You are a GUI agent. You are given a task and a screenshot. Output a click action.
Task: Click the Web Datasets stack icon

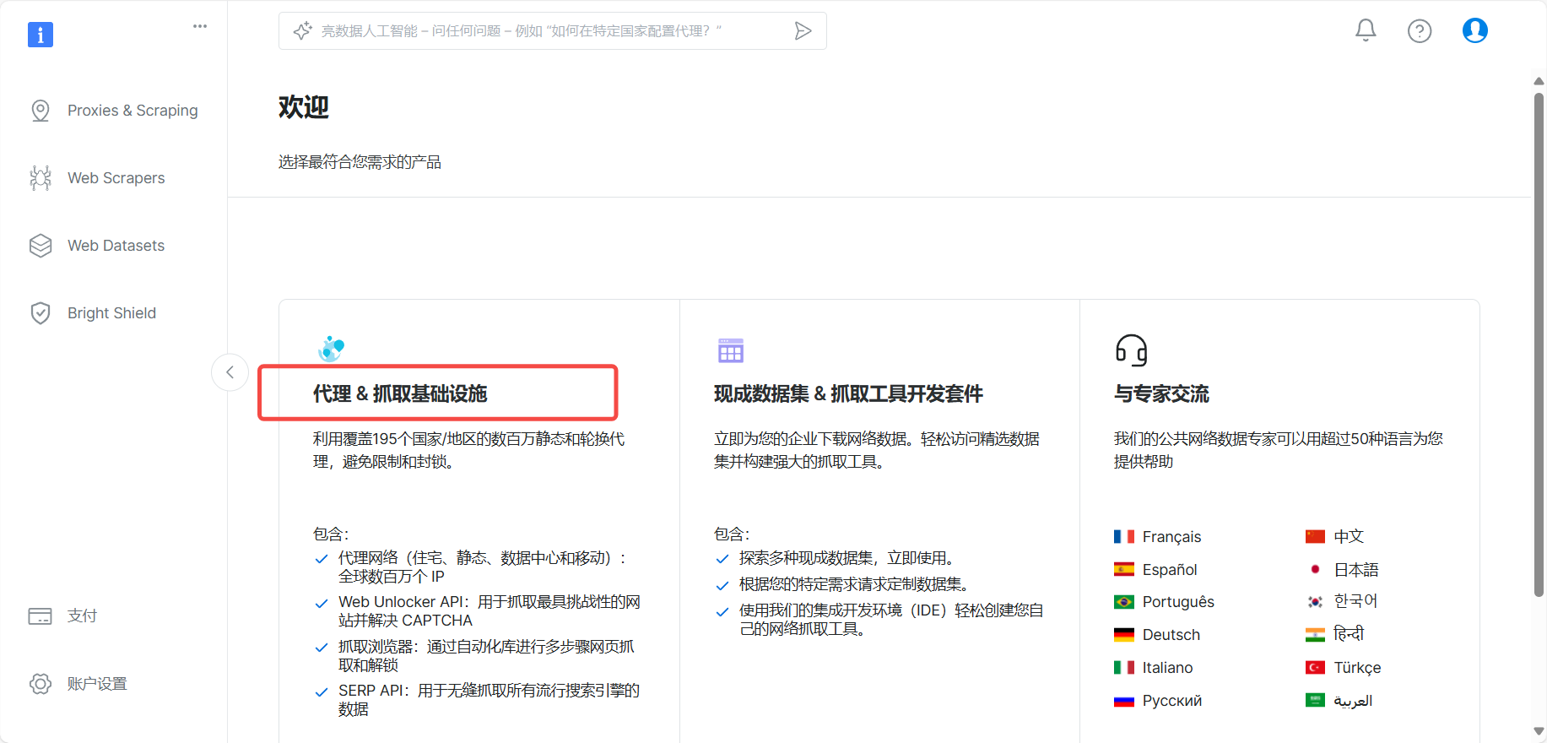point(41,246)
